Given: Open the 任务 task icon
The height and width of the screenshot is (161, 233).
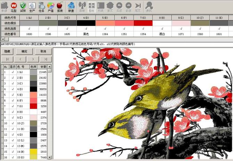Looking at the screenshot, I should tap(41, 6).
